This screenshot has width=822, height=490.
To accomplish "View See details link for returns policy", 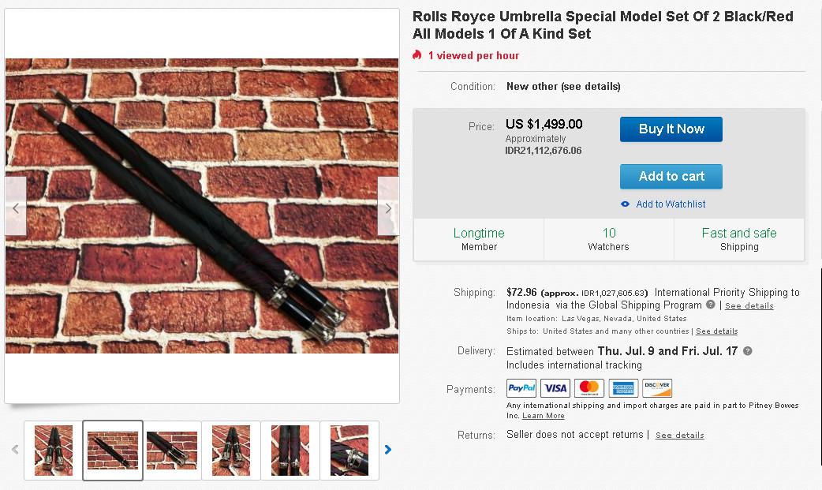I will pos(679,435).
